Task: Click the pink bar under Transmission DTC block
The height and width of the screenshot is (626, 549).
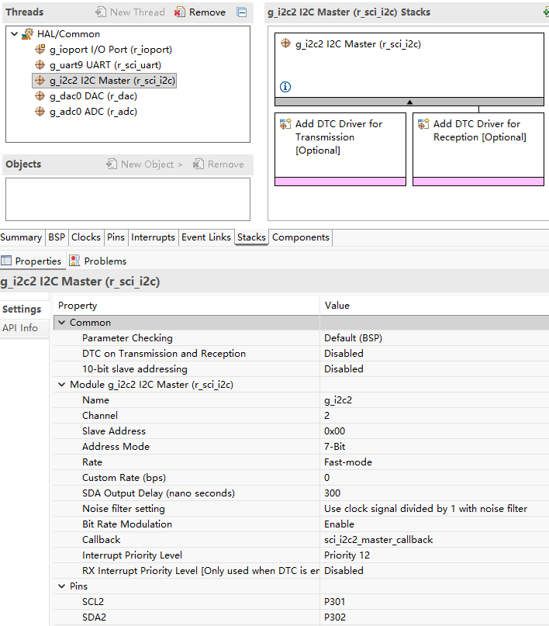Action: tap(340, 182)
